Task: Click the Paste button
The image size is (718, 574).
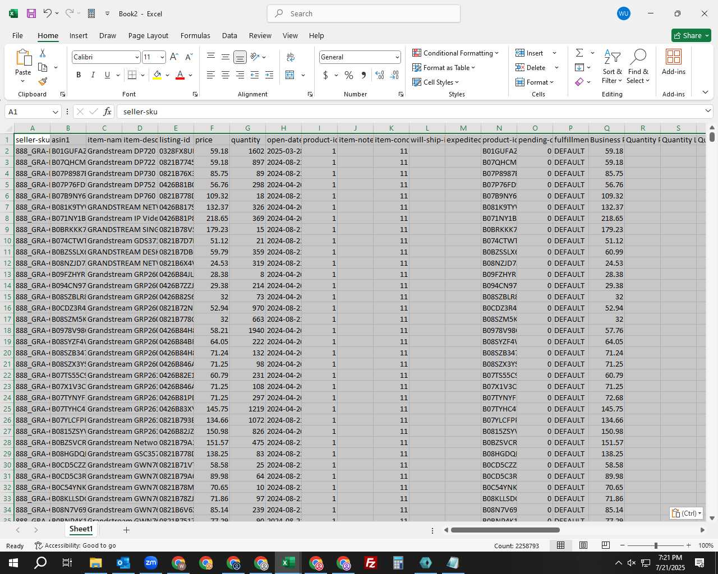Action: point(23,65)
